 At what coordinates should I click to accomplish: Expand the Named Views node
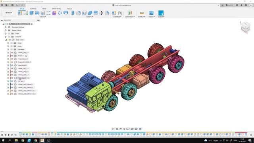(6, 30)
